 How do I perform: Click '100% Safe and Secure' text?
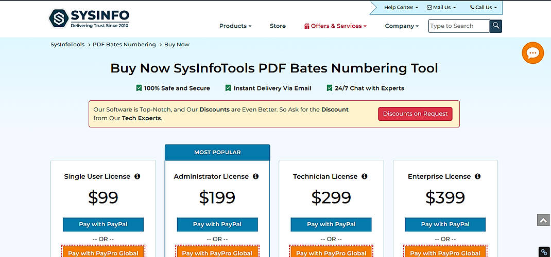(177, 88)
